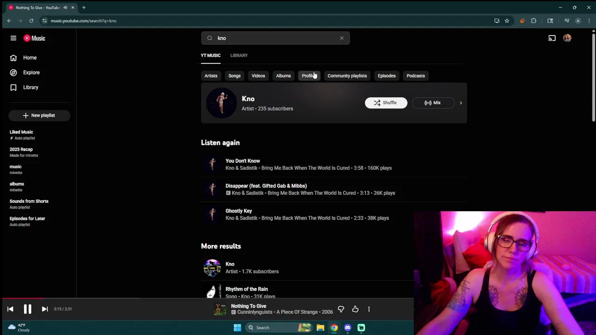
Task: Click the YouTube Music logo
Action: [34, 38]
